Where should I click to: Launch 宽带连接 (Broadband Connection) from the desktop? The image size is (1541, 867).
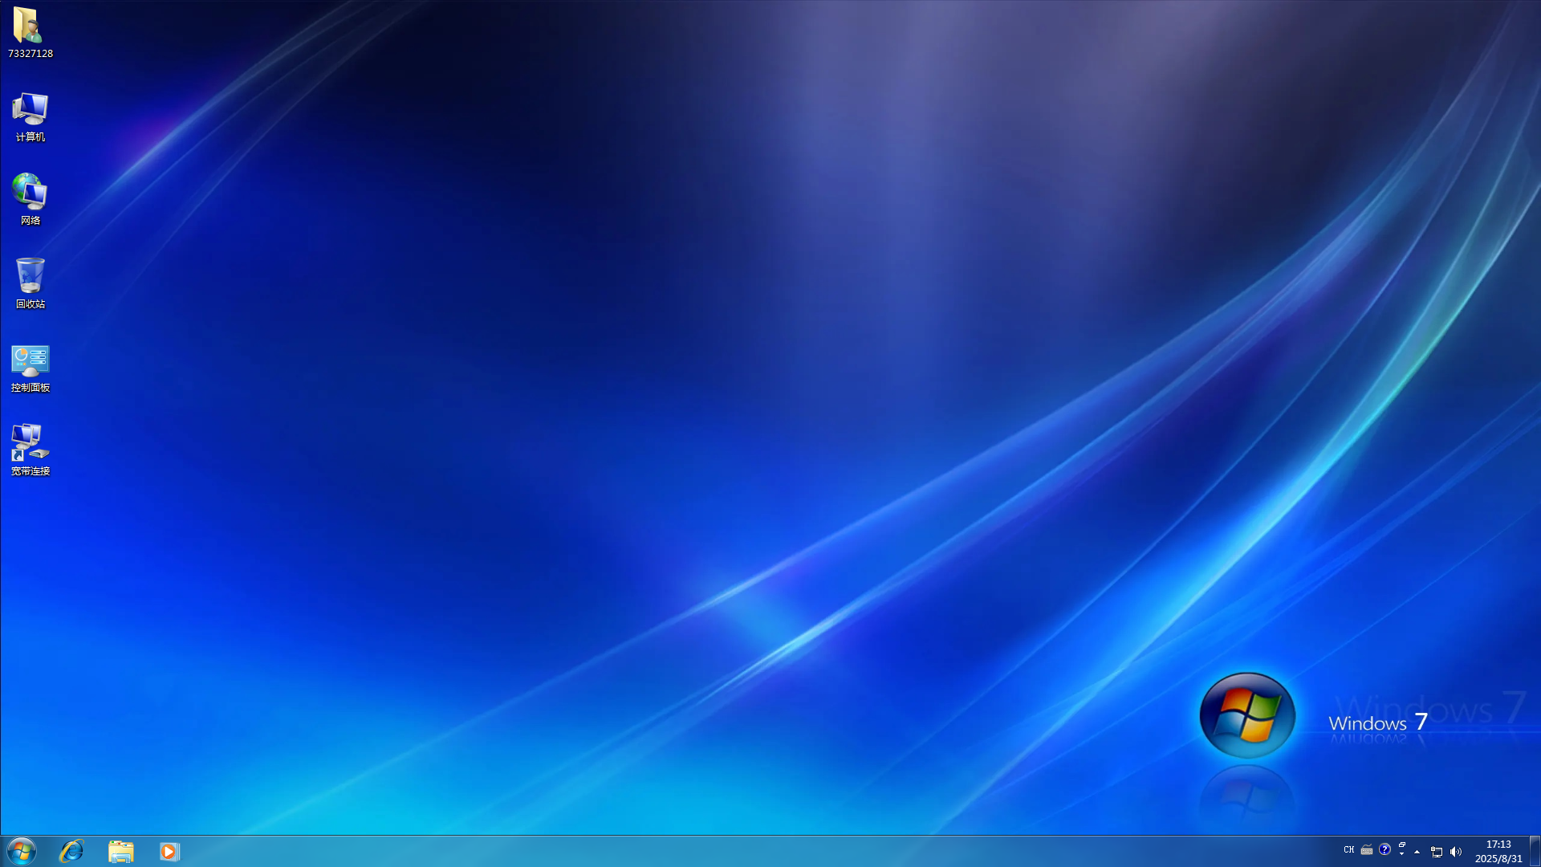[30, 448]
